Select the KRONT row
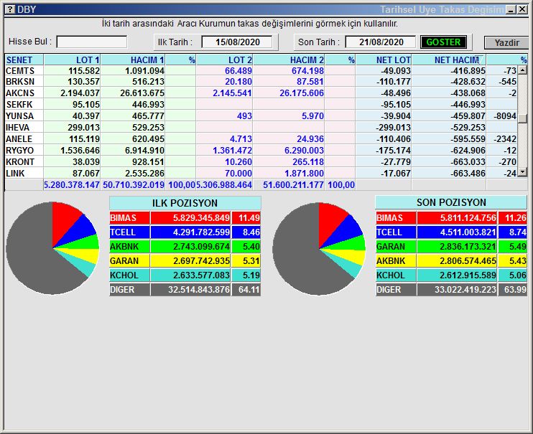The height and width of the screenshot is (434, 533). [261, 162]
